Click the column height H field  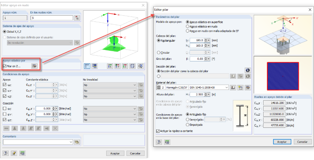(x=197, y=94)
